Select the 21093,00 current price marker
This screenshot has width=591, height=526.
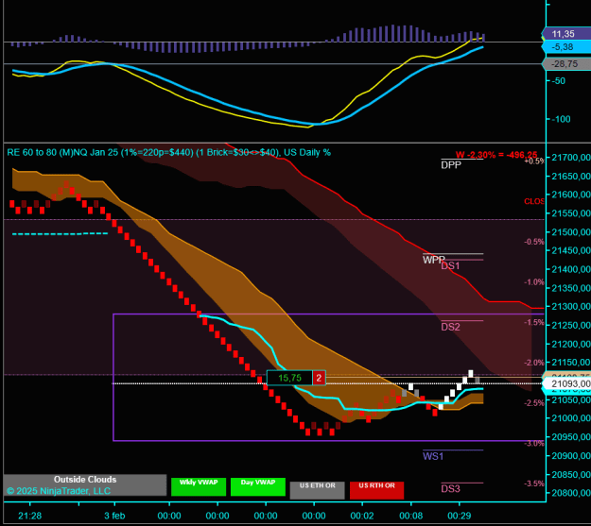[x=567, y=383]
